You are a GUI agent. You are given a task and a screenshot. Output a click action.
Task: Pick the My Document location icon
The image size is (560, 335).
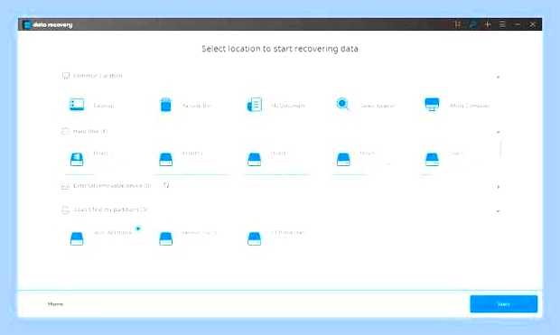tap(255, 105)
